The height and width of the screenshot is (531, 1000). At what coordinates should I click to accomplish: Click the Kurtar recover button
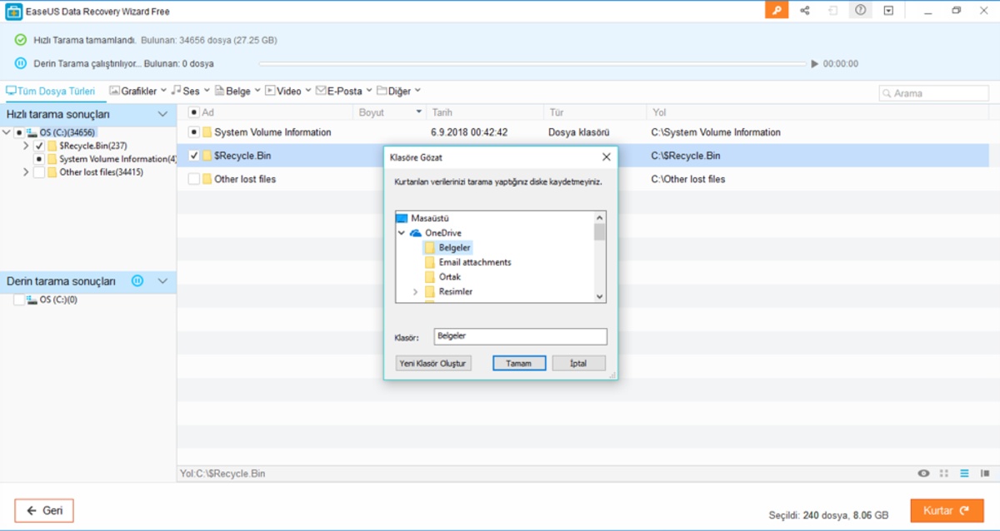[x=947, y=510]
